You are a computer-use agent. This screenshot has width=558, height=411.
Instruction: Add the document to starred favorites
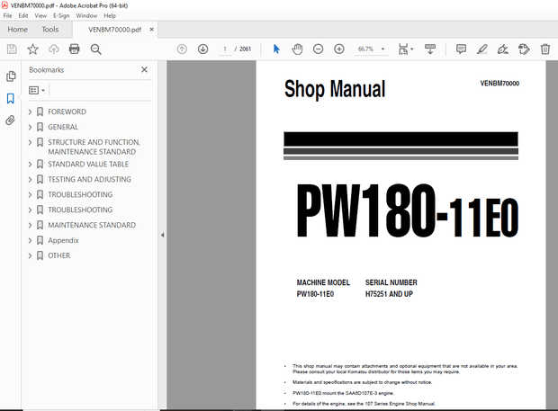pos(32,49)
